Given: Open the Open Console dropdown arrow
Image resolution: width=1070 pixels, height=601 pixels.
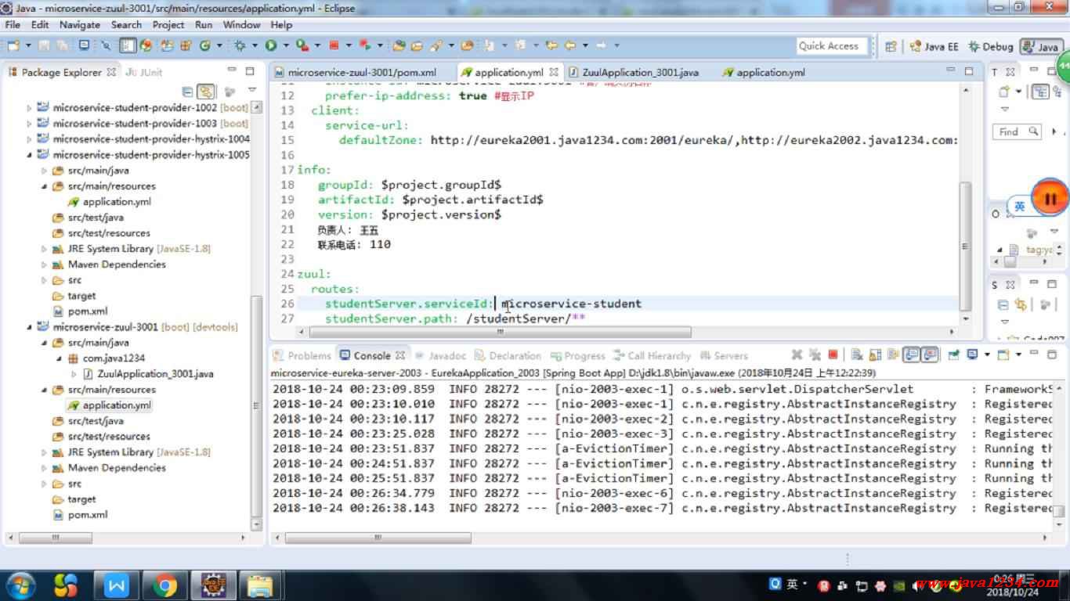Looking at the screenshot, I should [x=1018, y=354].
